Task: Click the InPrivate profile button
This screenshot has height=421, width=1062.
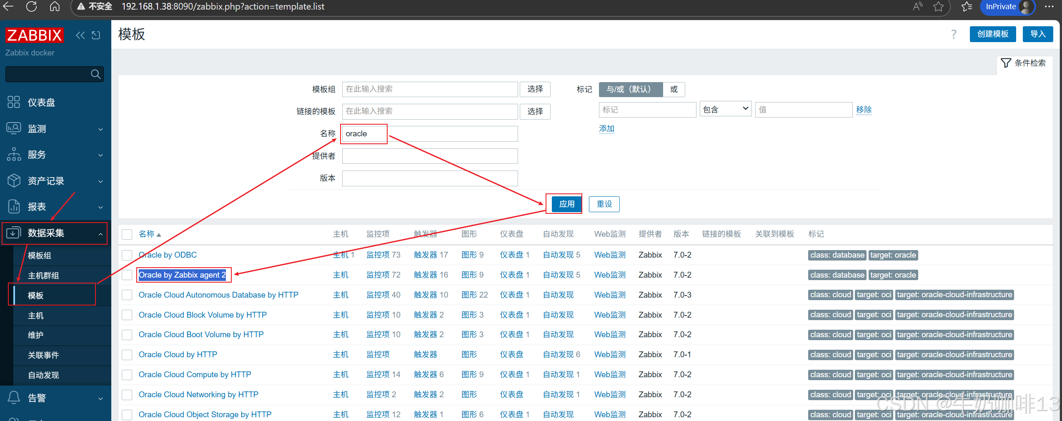Action: (x=1007, y=7)
